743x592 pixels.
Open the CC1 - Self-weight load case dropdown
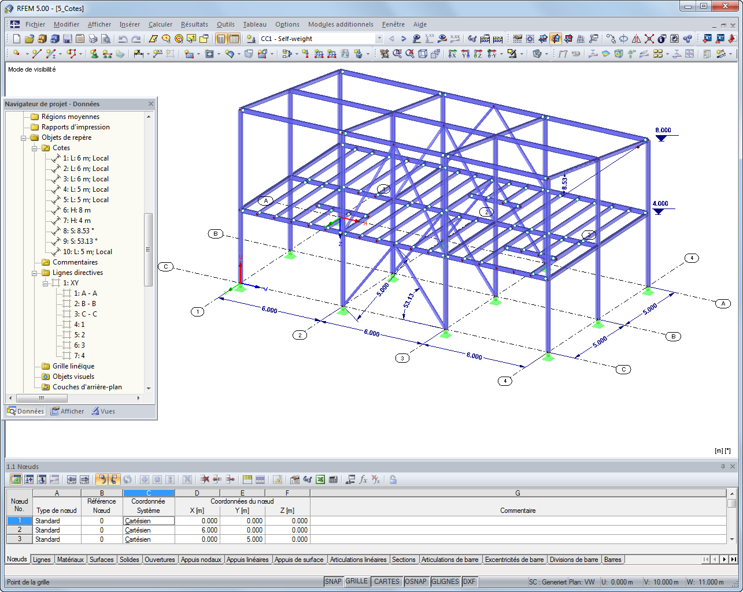point(379,39)
